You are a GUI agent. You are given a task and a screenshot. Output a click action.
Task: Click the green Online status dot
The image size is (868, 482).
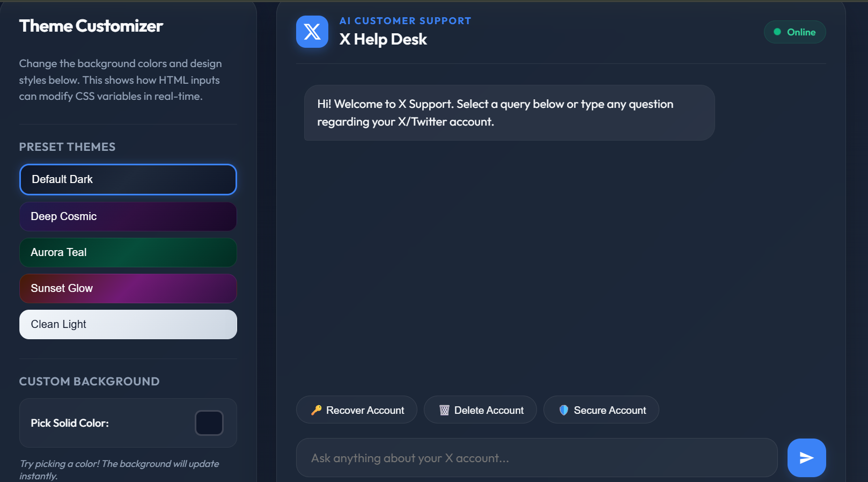[777, 32]
